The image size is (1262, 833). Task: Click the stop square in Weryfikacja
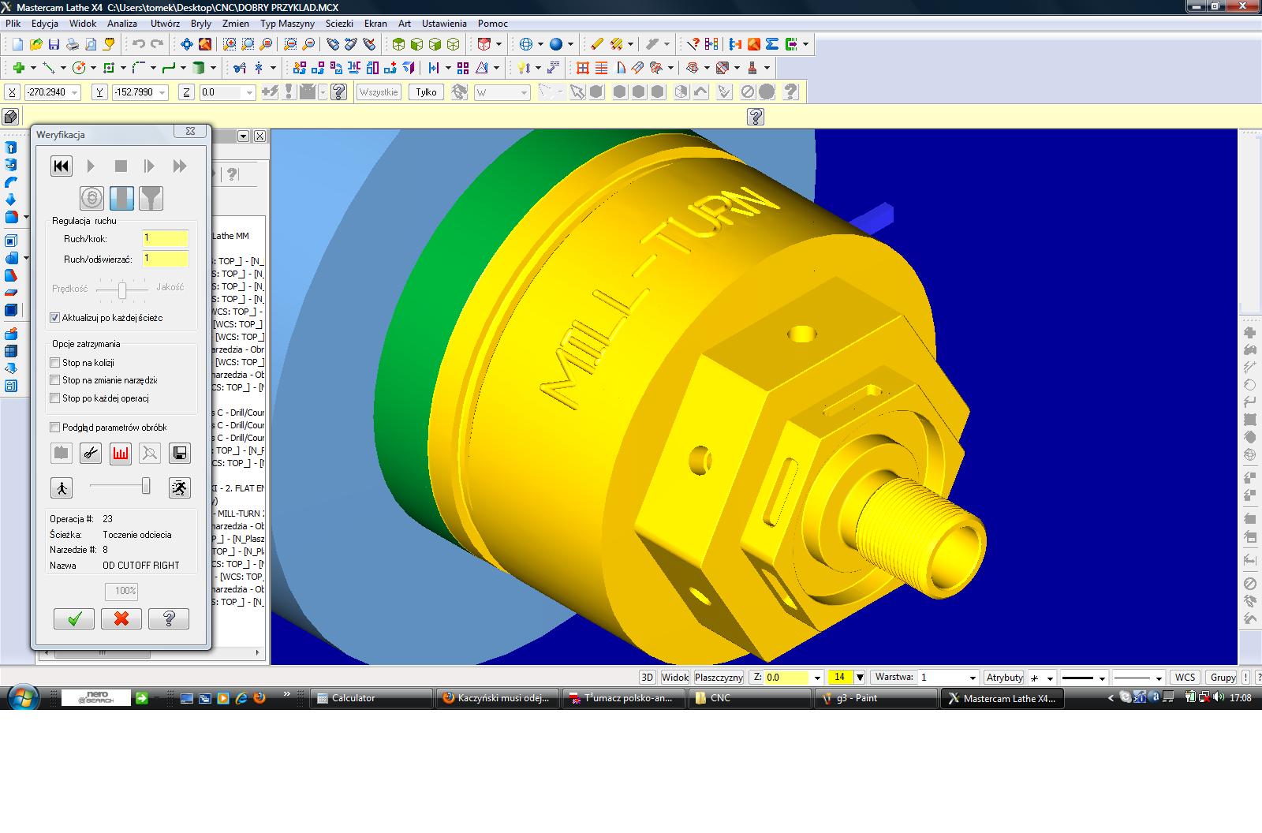pos(121,166)
